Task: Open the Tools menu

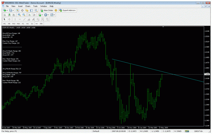Action: coord(35,6)
